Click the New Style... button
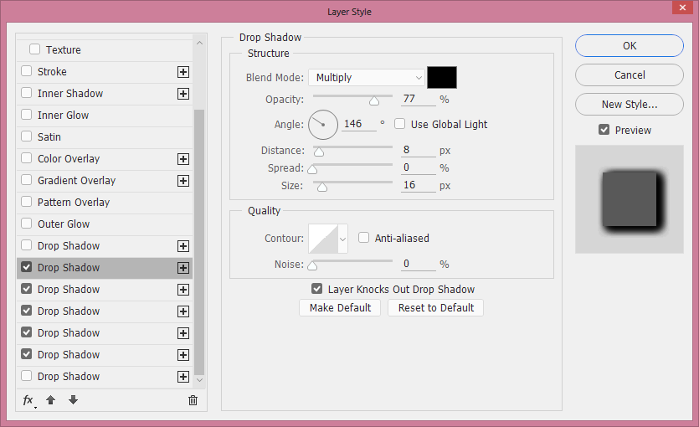Viewport: 699px width, 427px height. pyautogui.click(x=630, y=105)
